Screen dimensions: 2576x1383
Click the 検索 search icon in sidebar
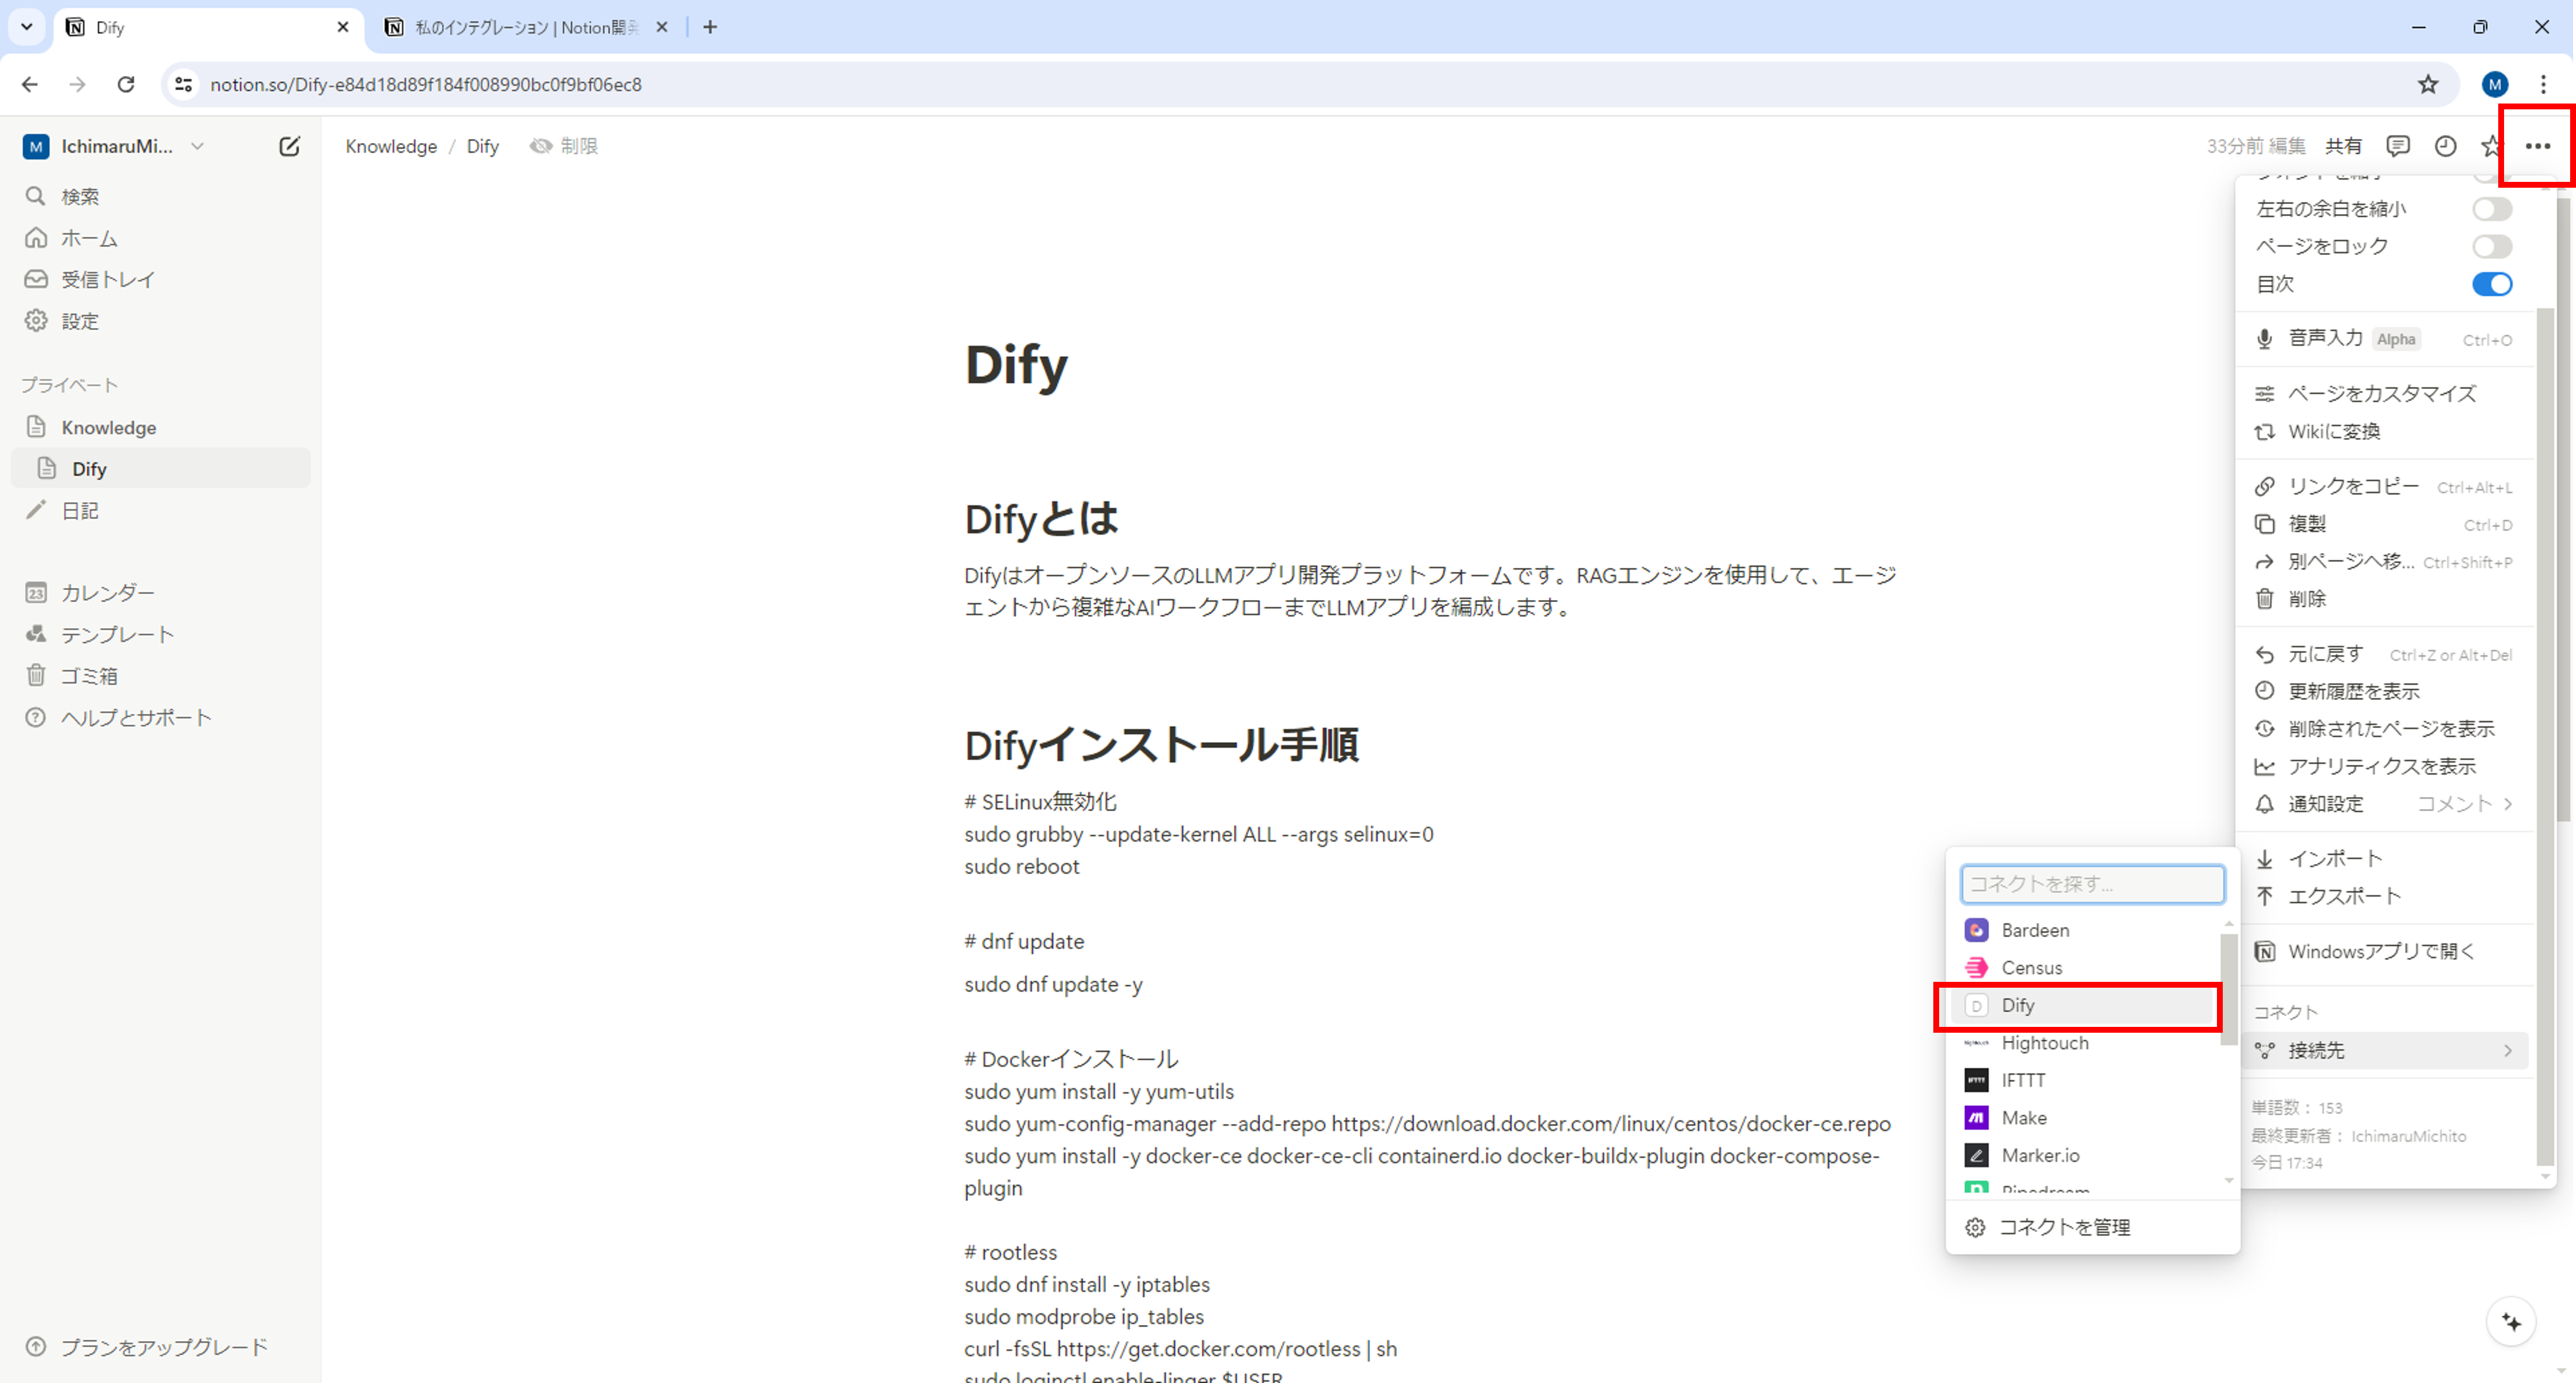click(36, 196)
